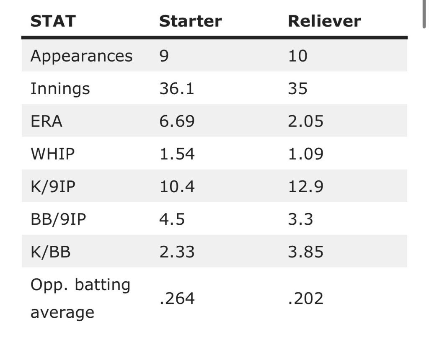Image resolution: width=429 pixels, height=337 pixels.
Task: Click the Starter column header
Action: click(x=190, y=21)
